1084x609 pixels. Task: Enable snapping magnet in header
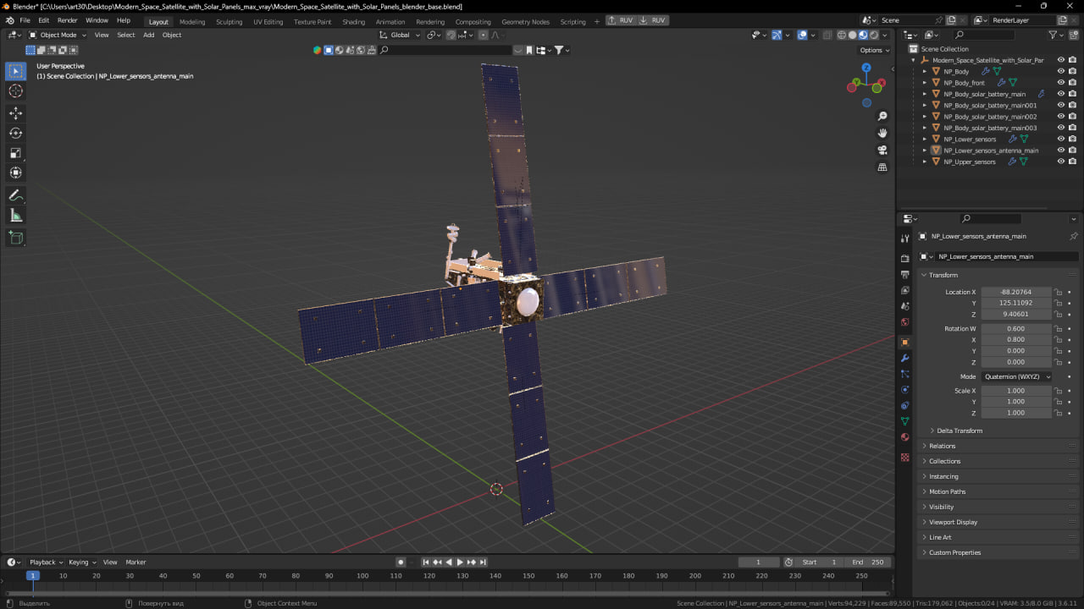[451, 35]
